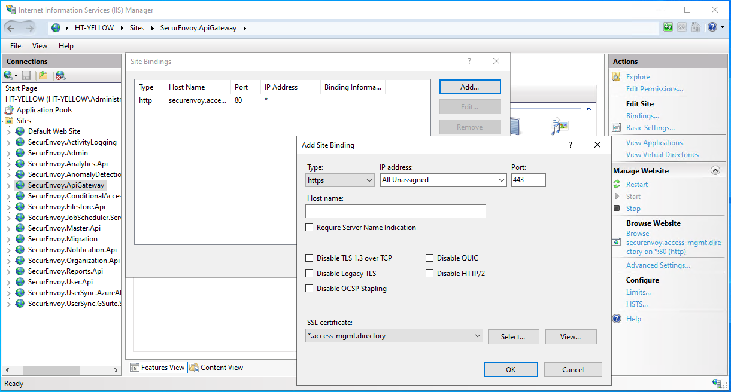Enable Require Server Name Indication
Image resolution: width=731 pixels, height=392 pixels.
(309, 227)
